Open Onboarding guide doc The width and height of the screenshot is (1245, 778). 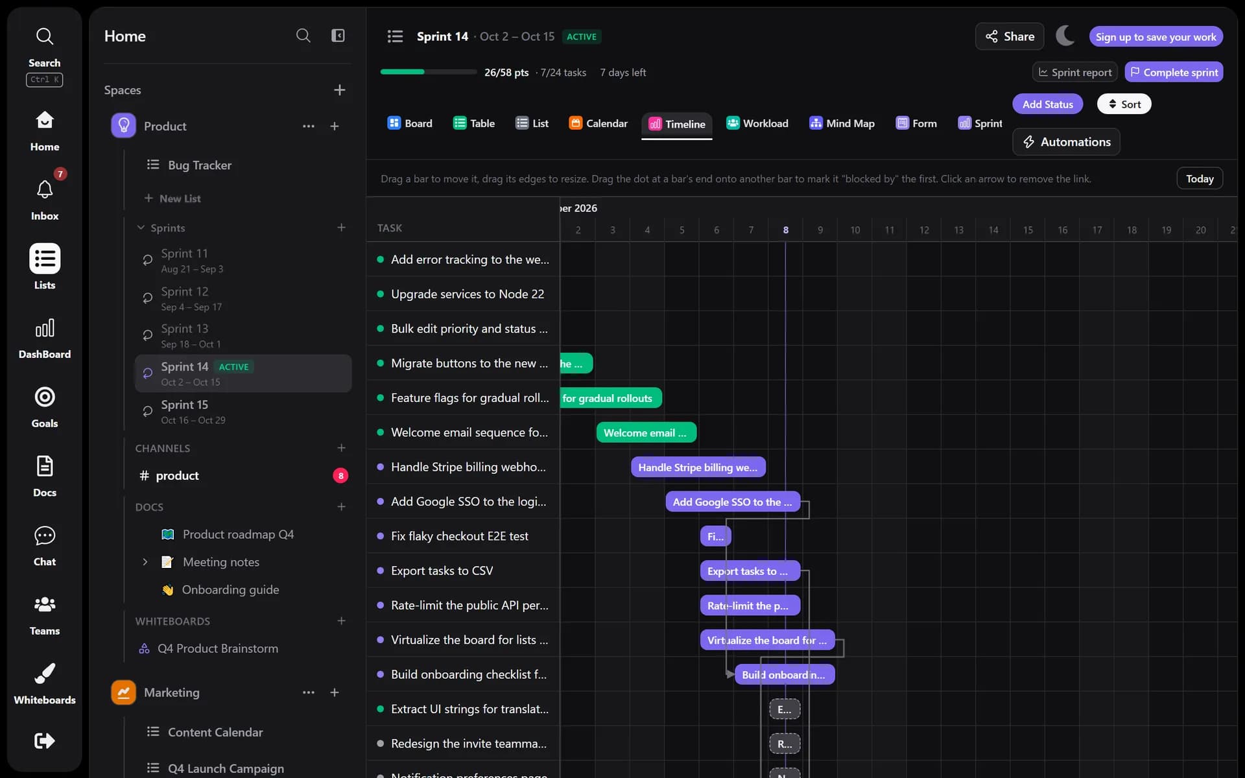click(x=230, y=589)
